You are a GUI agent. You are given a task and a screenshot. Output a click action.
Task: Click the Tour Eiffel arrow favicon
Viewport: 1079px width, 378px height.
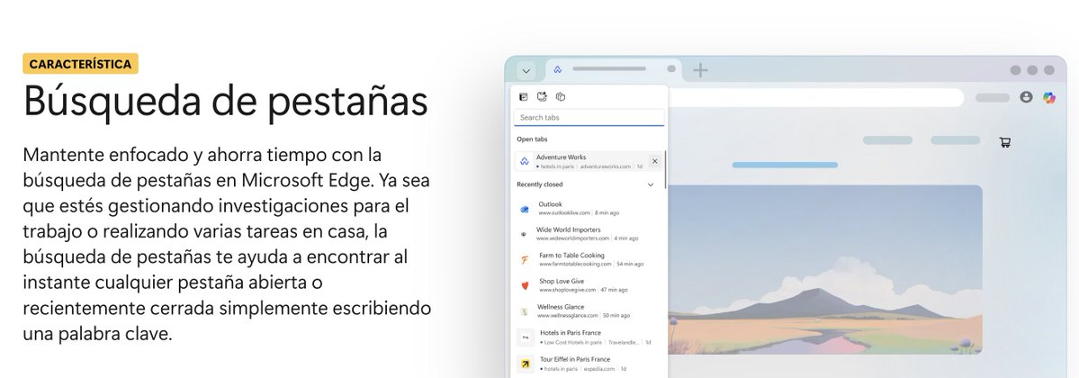point(525,364)
